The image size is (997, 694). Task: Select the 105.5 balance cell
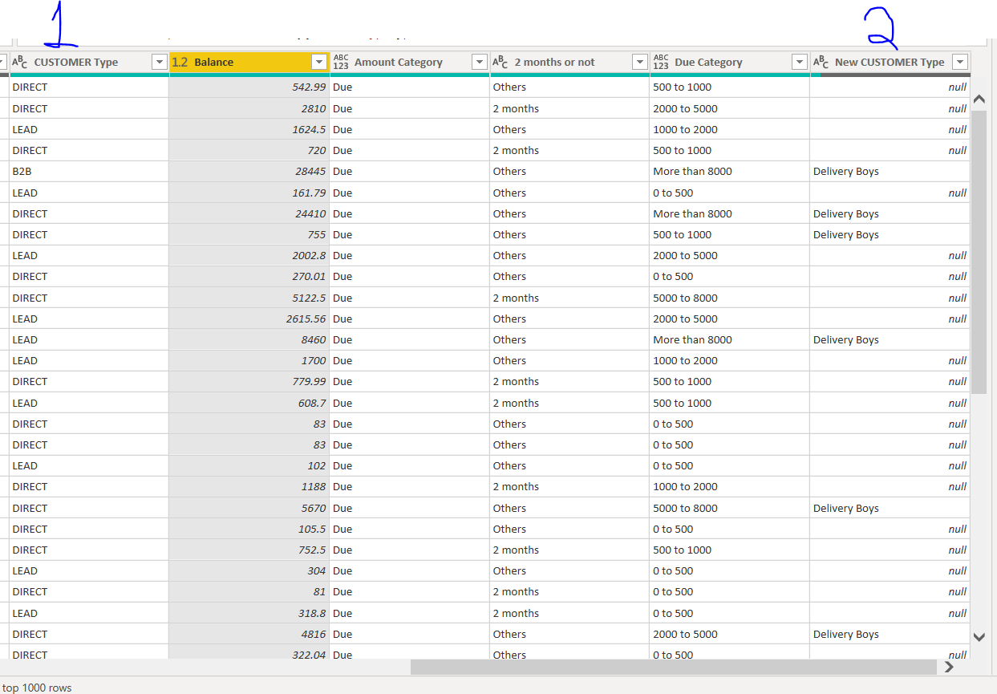tap(249, 529)
